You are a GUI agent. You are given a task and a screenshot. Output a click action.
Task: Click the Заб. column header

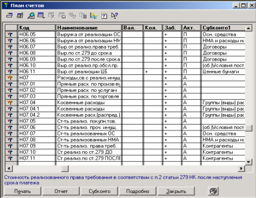(x=172, y=28)
